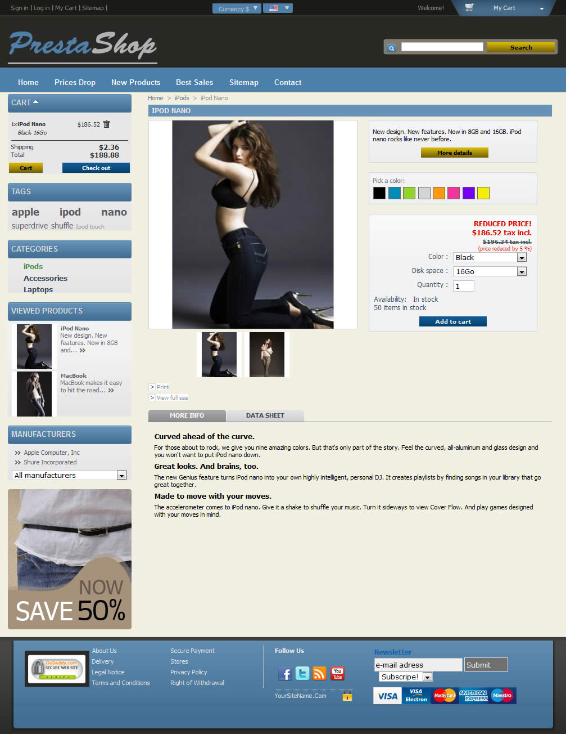Click the MasterCard logo
The height and width of the screenshot is (734, 566).
coord(445,696)
